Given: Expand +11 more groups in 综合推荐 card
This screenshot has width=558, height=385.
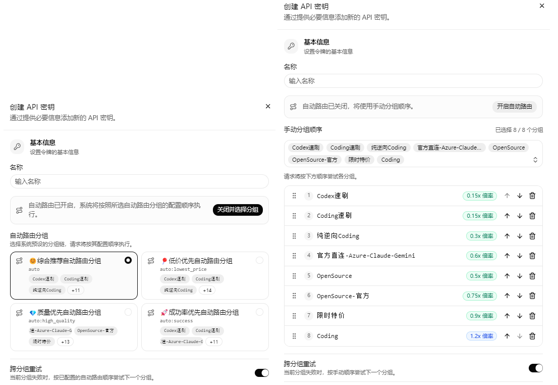Looking at the screenshot, I should (76, 290).
